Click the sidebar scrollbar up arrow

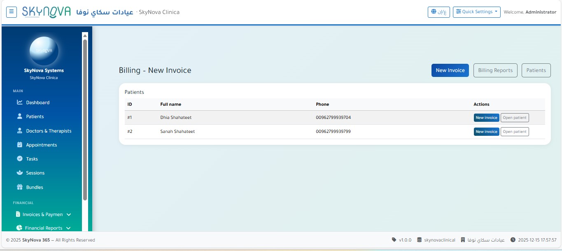pyautogui.click(x=85, y=35)
